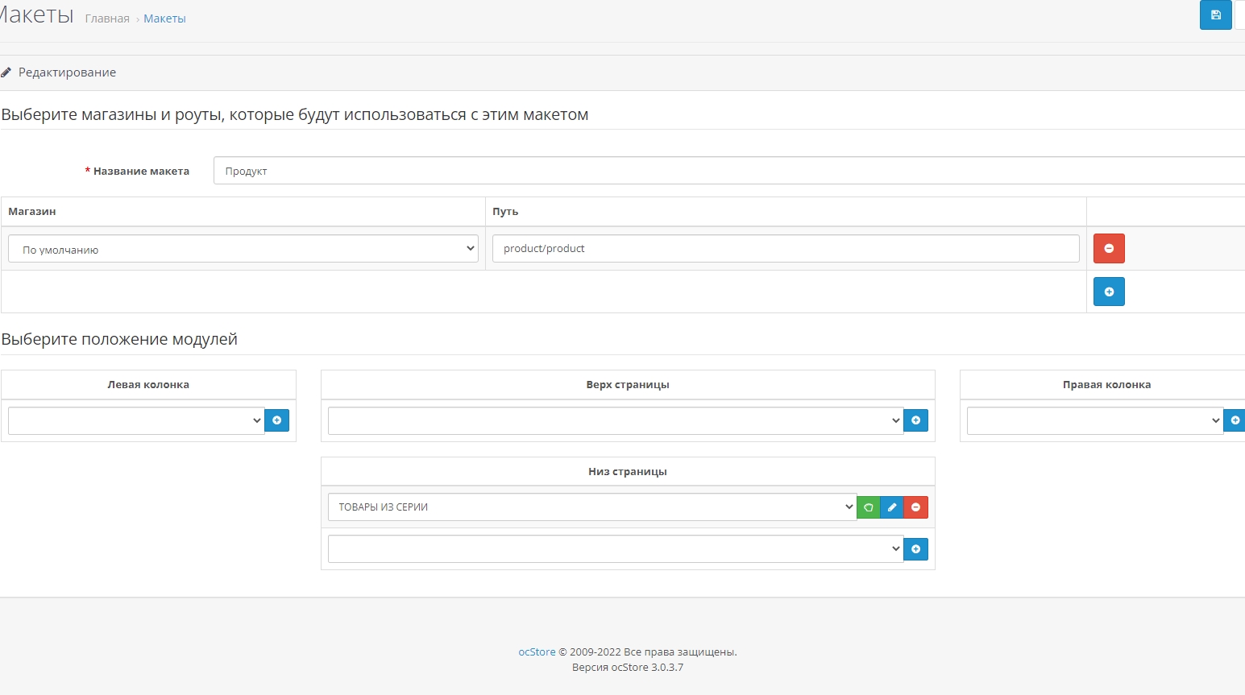1245x695 pixels.
Task: Open the store dropdown showing По умолчанию
Action: point(243,249)
